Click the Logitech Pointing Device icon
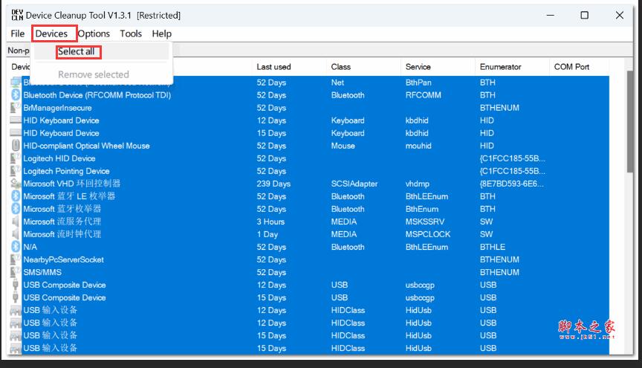 coord(16,171)
